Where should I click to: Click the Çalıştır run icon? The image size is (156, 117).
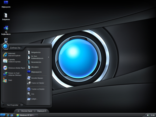point(29,99)
